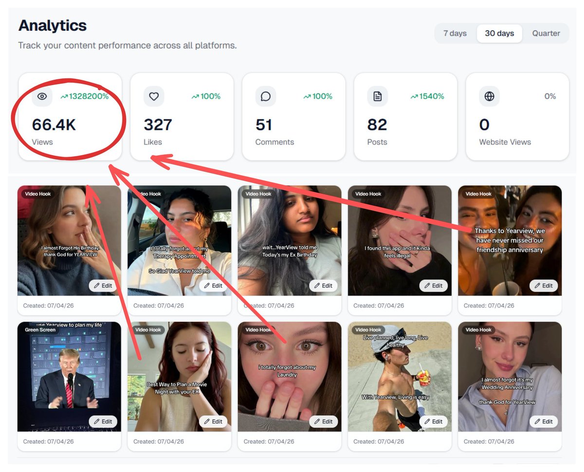Edit the "Ex Birthday" video post
Image resolution: width=584 pixels, height=472 pixels.
[x=323, y=286]
